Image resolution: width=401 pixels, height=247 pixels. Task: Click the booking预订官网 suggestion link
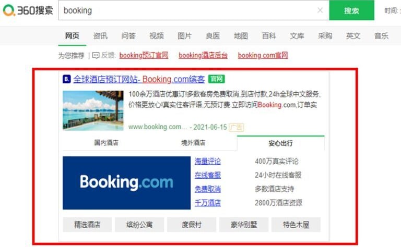click(144, 55)
